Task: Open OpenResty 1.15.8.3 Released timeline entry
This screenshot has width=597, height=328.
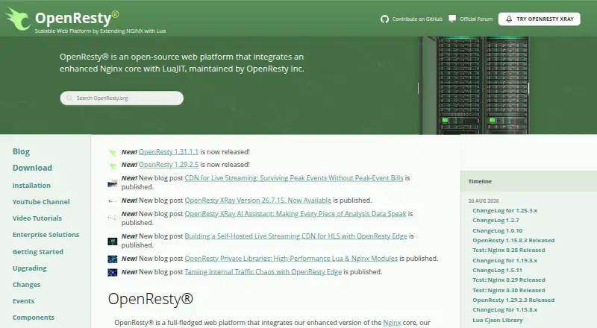Action: [x=513, y=241]
